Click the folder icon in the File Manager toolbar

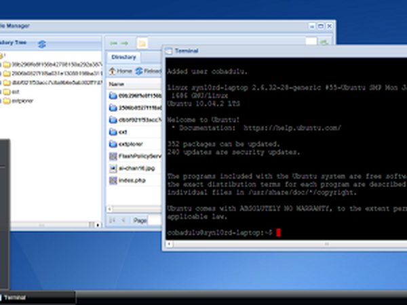point(142,43)
